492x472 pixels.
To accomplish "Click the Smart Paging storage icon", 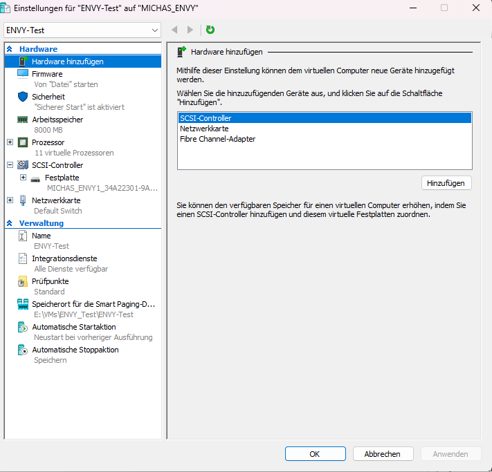I will pyautogui.click(x=23, y=304).
